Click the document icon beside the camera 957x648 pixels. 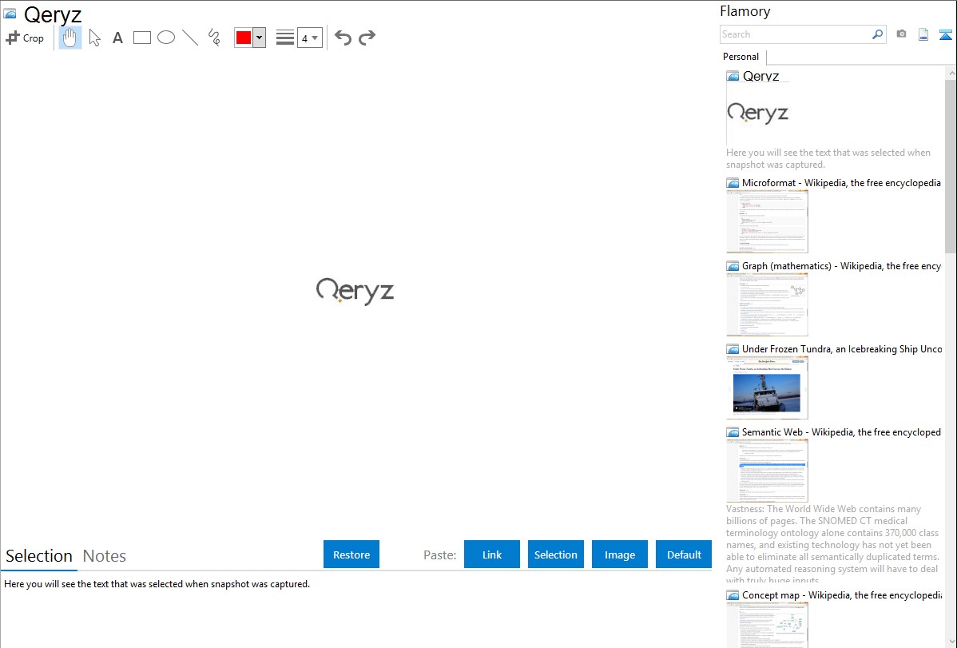click(x=923, y=34)
